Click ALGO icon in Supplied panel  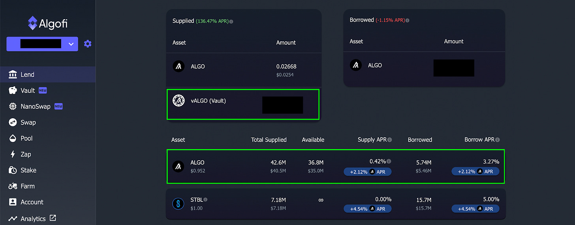(x=179, y=66)
